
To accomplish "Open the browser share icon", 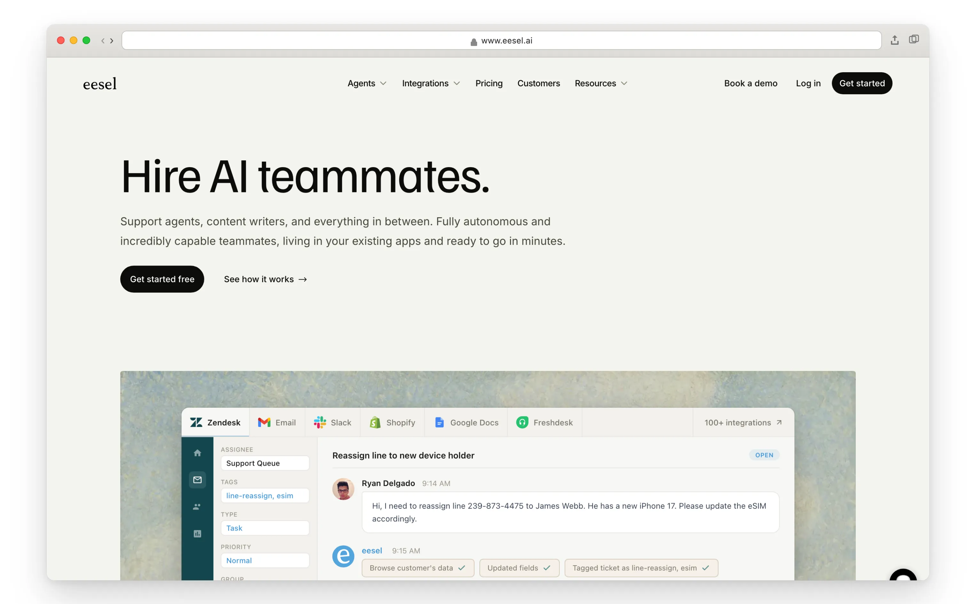I will (894, 40).
